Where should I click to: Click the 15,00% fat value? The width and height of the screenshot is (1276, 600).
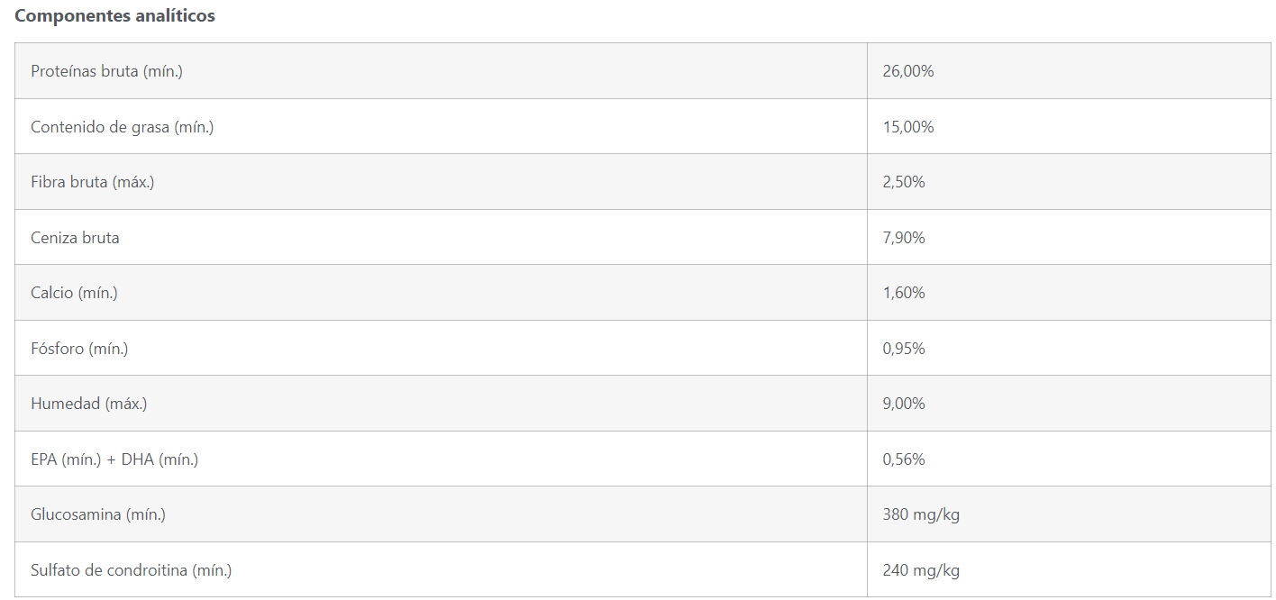908,127
